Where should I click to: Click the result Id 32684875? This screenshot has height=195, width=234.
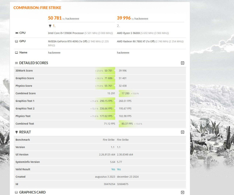[123, 184]
